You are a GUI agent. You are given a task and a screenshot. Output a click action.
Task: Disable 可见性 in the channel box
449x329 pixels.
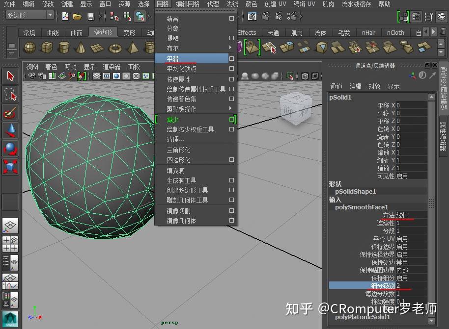(x=403, y=176)
